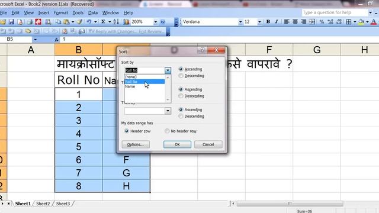Click the Increase Decimal icon
Image resolution: width=379 pixels, height=213 pixels.
point(330,22)
